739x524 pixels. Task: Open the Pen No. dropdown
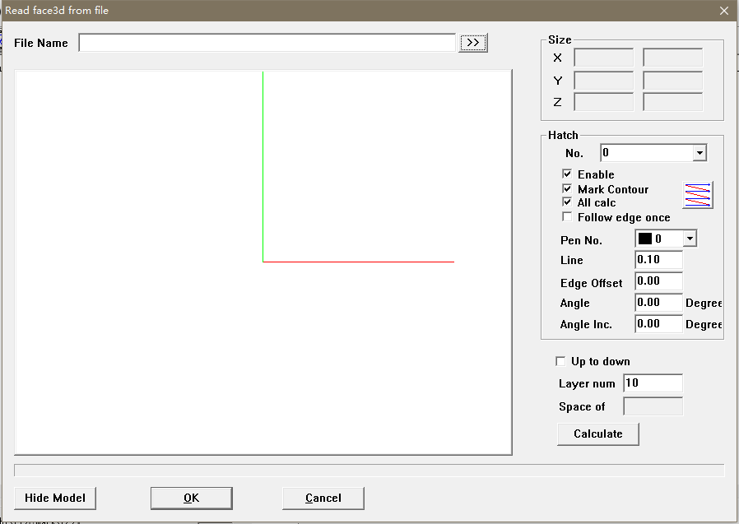click(690, 239)
